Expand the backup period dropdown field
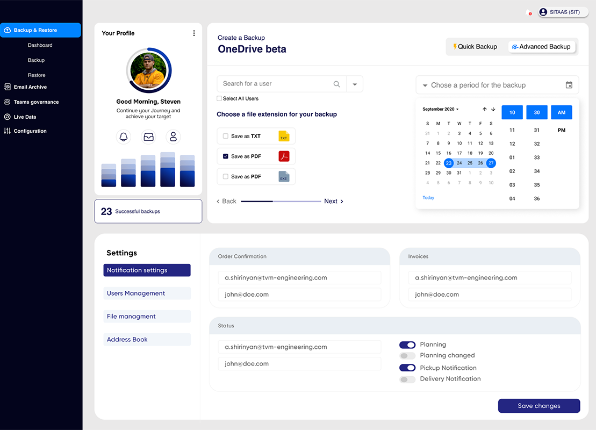The width and height of the screenshot is (596, 430). pyautogui.click(x=497, y=85)
